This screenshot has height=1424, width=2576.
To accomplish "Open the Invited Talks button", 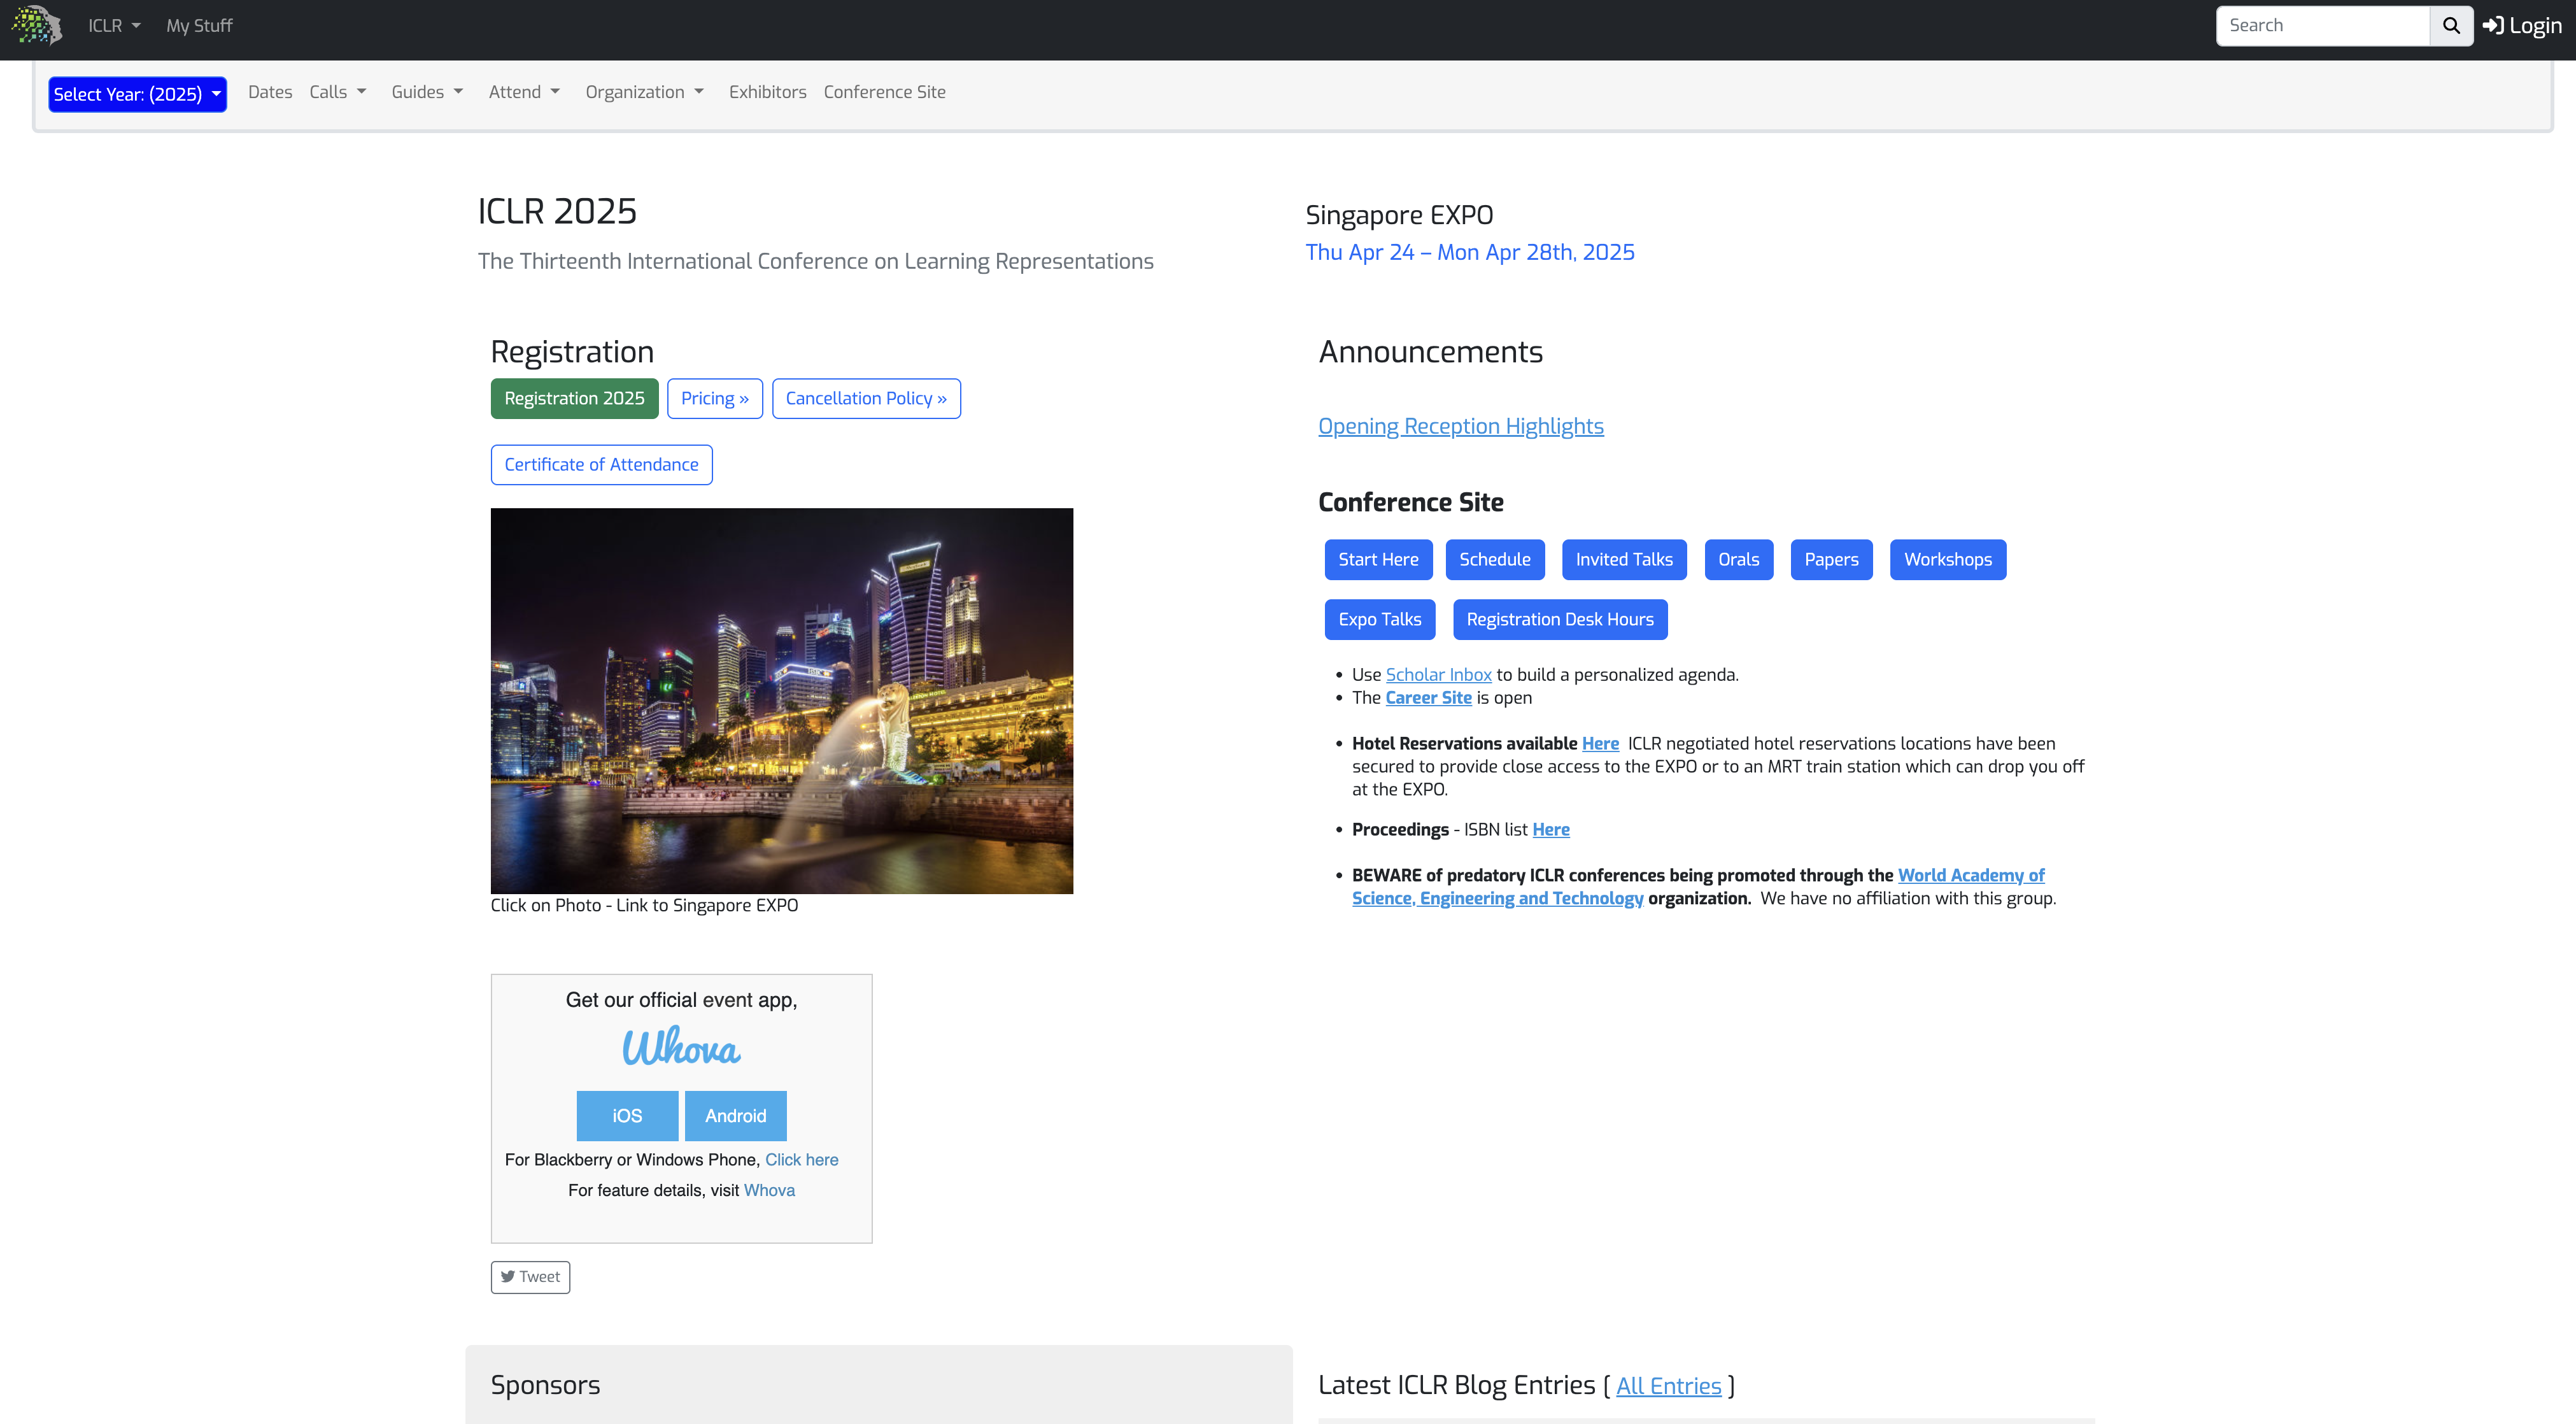I will coord(1624,559).
